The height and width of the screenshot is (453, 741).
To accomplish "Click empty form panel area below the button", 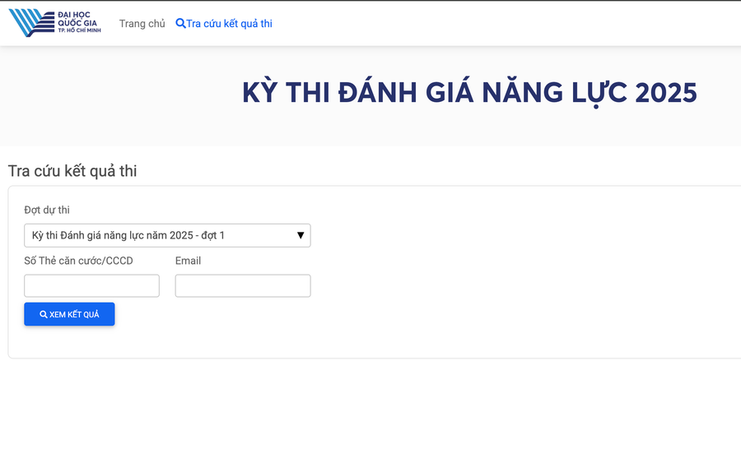I will click(x=329, y=341).
